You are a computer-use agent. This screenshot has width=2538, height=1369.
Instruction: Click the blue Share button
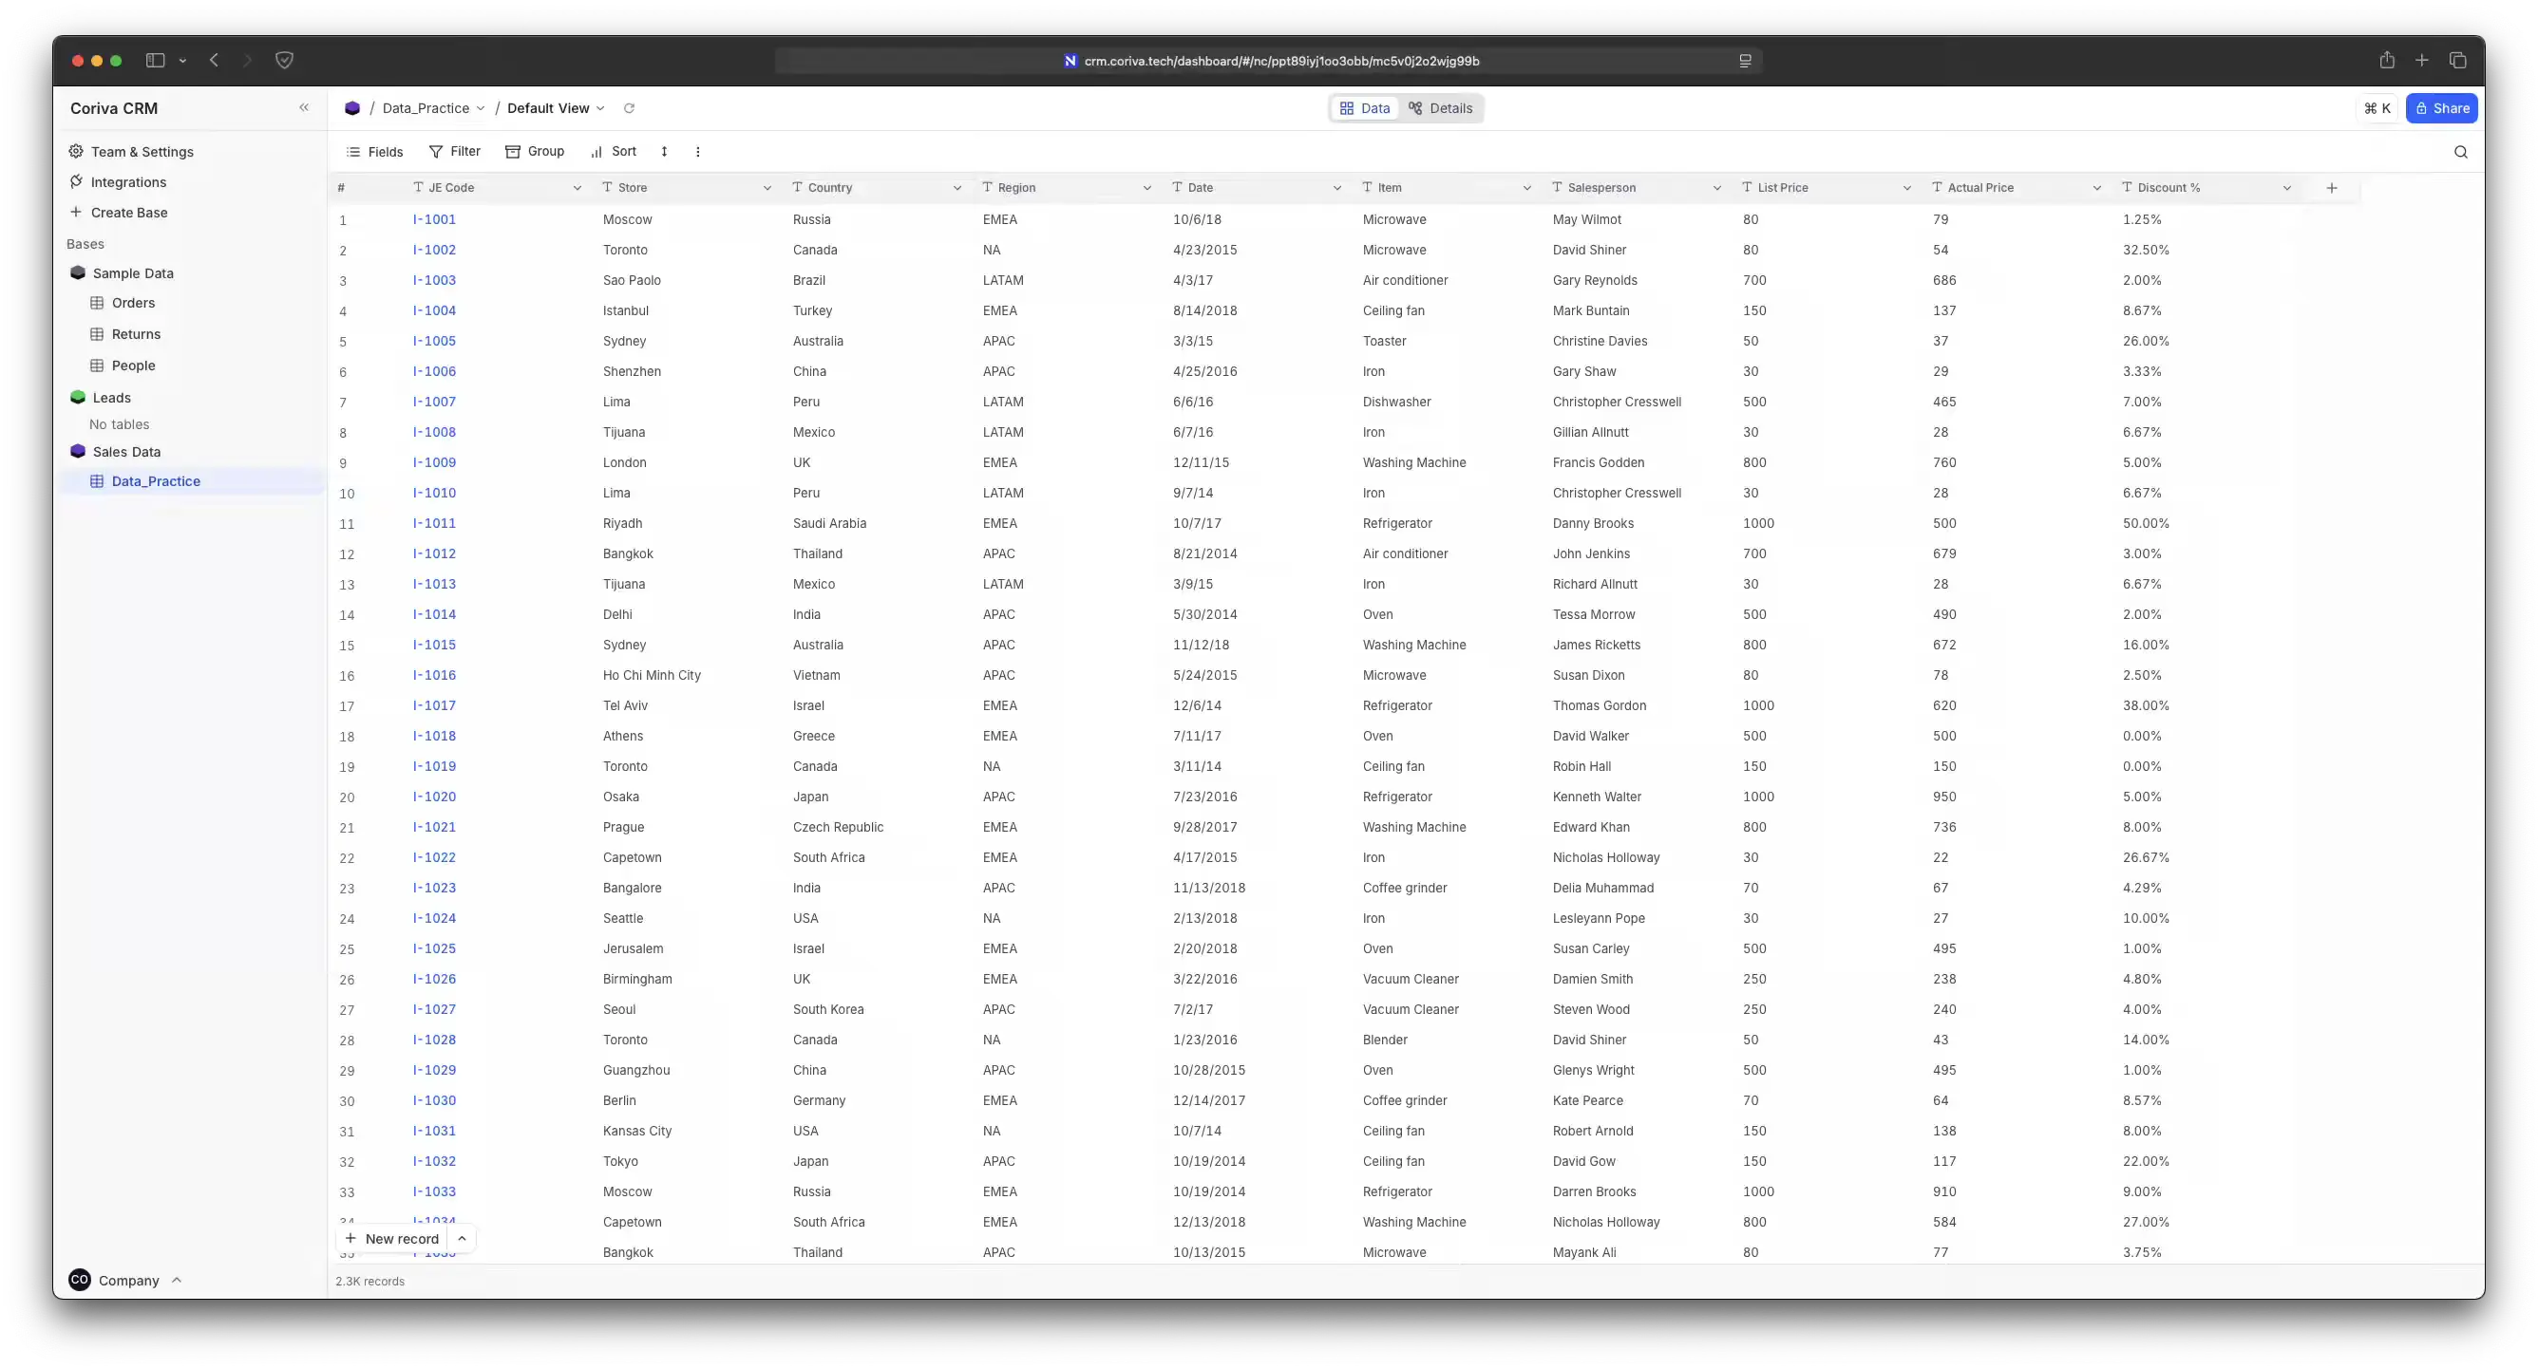click(2440, 108)
